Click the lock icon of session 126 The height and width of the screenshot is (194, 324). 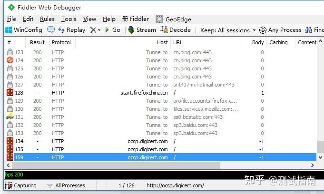(x=10, y=76)
